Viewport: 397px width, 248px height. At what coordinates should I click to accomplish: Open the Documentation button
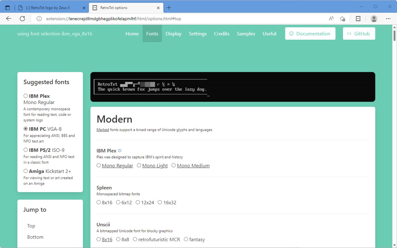point(310,33)
